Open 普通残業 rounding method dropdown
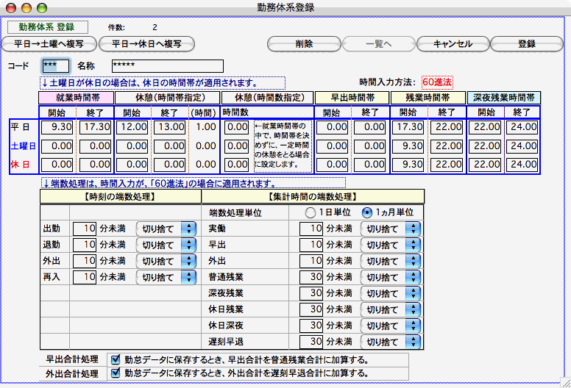The width and height of the screenshot is (571, 388). pos(391,277)
